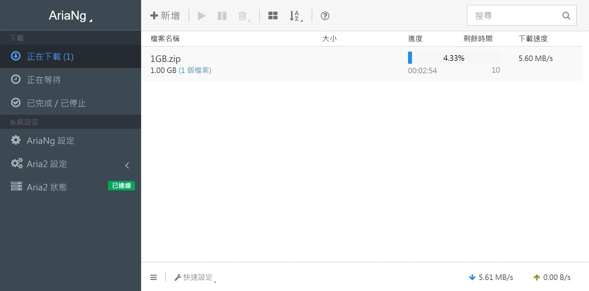Open the 1 個檔案 link
This screenshot has height=291, width=589.
tap(195, 70)
